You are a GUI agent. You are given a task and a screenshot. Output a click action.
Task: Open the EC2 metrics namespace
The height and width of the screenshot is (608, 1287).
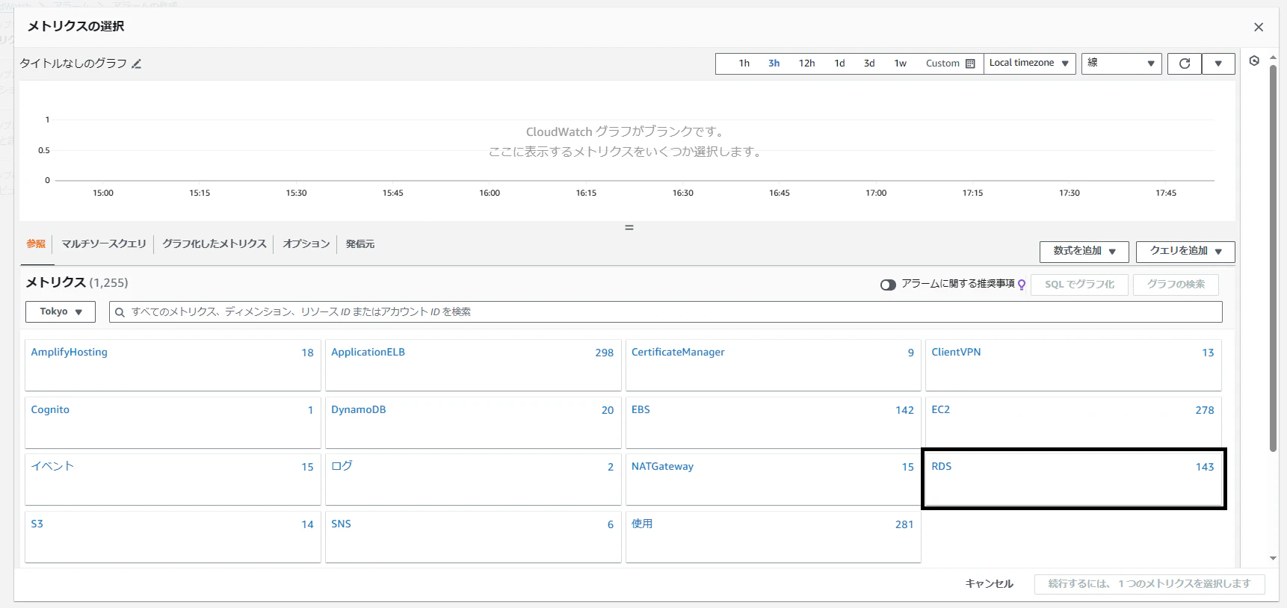[1073, 423]
